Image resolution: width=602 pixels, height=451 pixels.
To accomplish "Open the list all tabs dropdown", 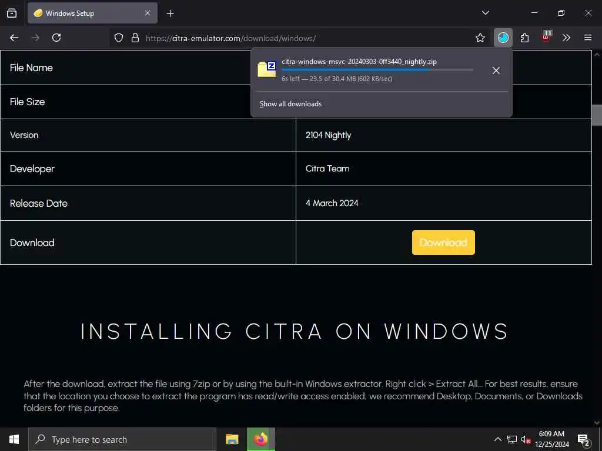I will click(x=485, y=13).
